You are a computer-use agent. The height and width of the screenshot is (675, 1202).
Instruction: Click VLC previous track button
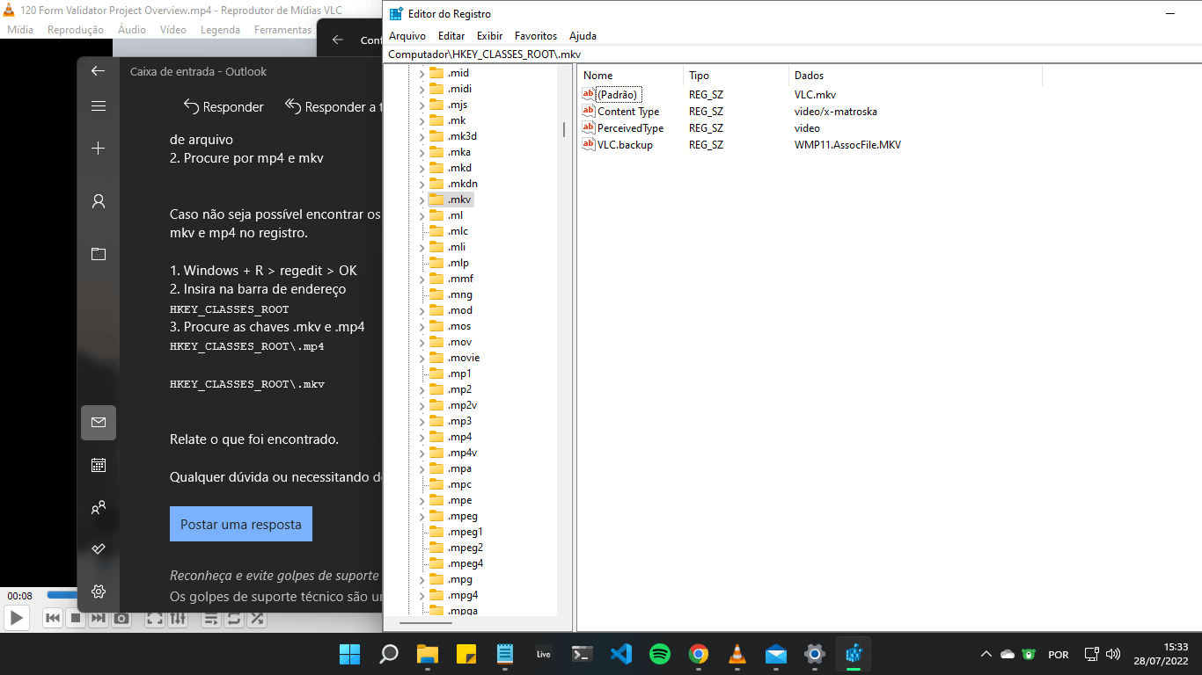[53, 619]
